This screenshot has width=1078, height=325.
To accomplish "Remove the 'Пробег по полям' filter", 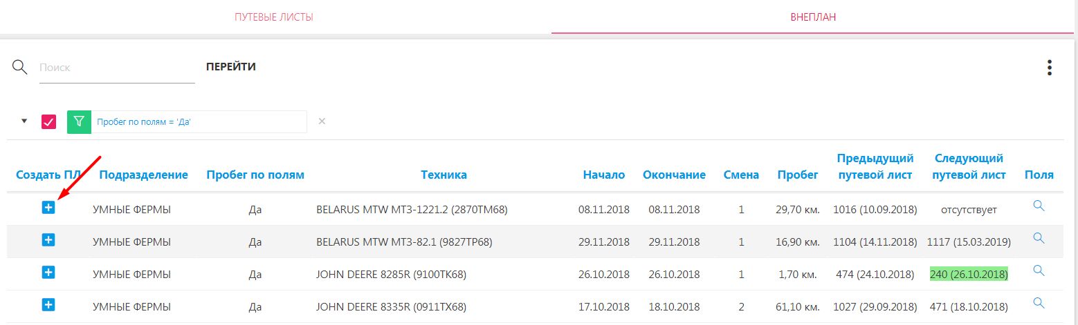I will (322, 121).
